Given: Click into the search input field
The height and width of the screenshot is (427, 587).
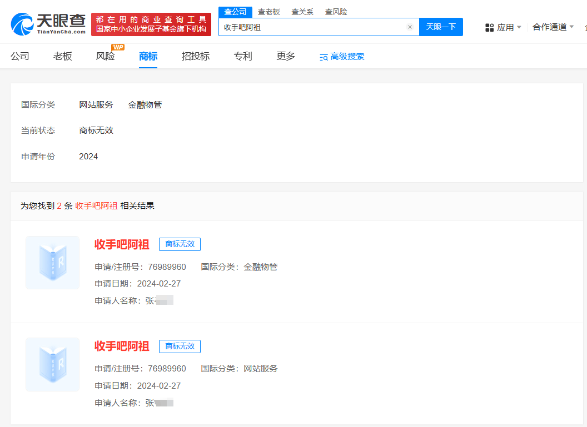Looking at the screenshot, I should click(x=311, y=27).
